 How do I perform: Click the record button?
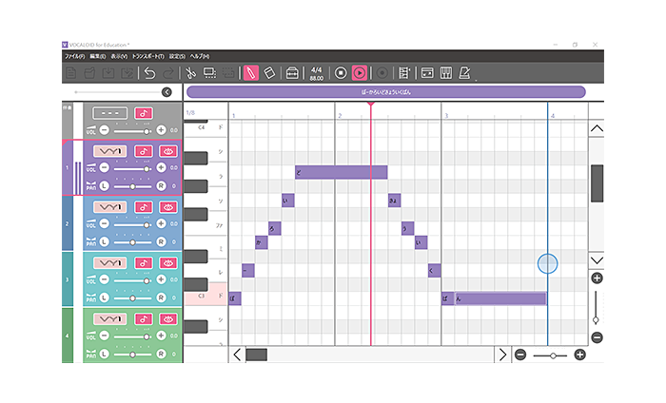(382, 73)
